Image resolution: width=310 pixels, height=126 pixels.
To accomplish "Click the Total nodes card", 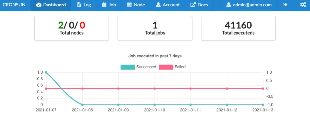I will click(x=72, y=29).
